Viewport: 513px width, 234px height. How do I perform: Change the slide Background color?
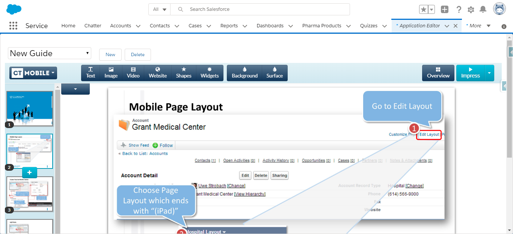tap(244, 73)
